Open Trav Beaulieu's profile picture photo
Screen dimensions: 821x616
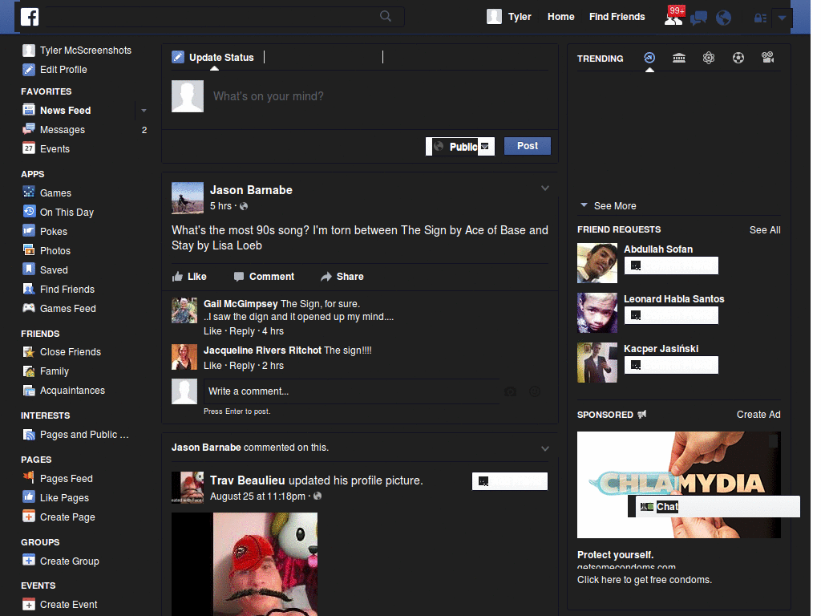(245, 564)
